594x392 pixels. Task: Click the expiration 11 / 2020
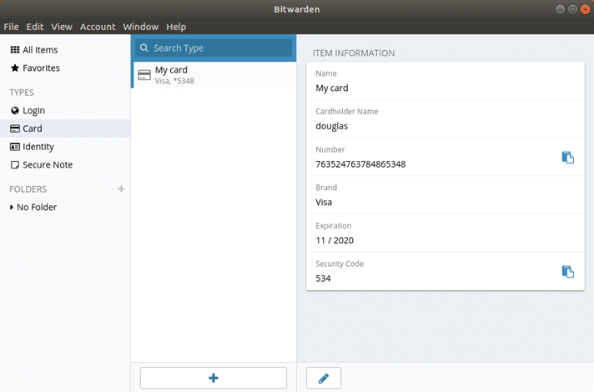click(x=335, y=240)
